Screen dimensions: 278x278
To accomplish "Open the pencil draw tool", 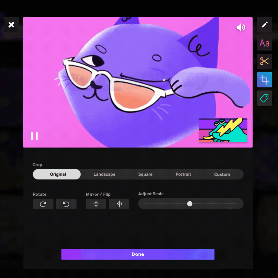I will coord(265,25).
